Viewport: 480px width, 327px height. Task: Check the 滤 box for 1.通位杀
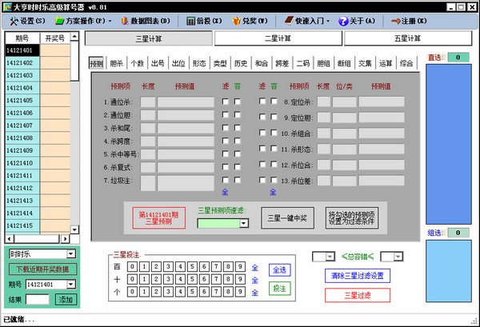(x=226, y=102)
